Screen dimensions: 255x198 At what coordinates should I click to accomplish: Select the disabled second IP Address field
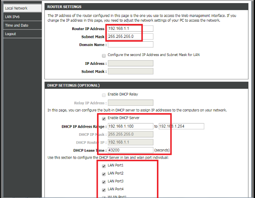(x=131, y=63)
